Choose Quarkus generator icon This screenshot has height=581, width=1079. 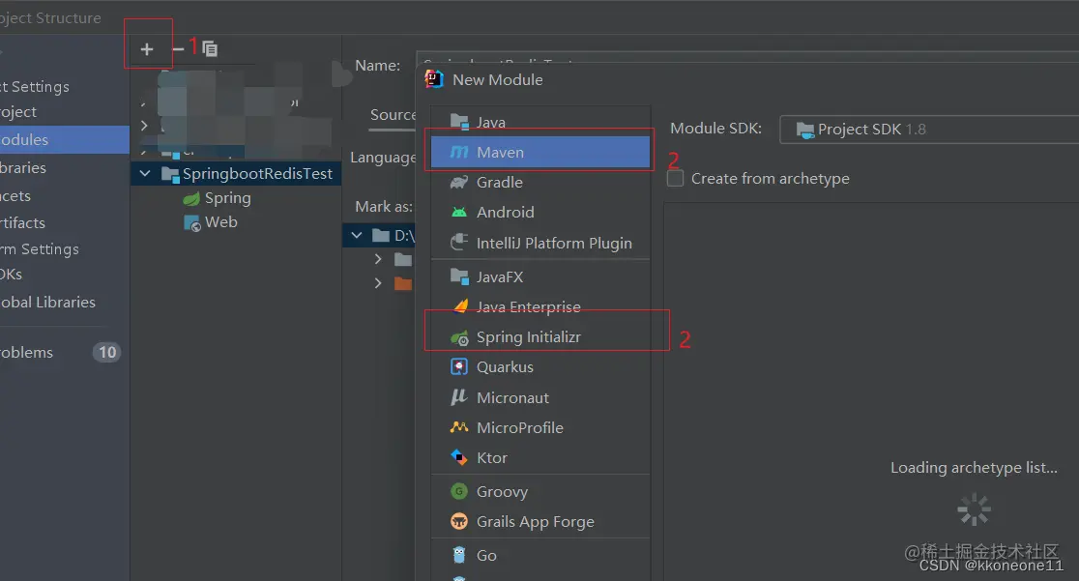coord(459,367)
